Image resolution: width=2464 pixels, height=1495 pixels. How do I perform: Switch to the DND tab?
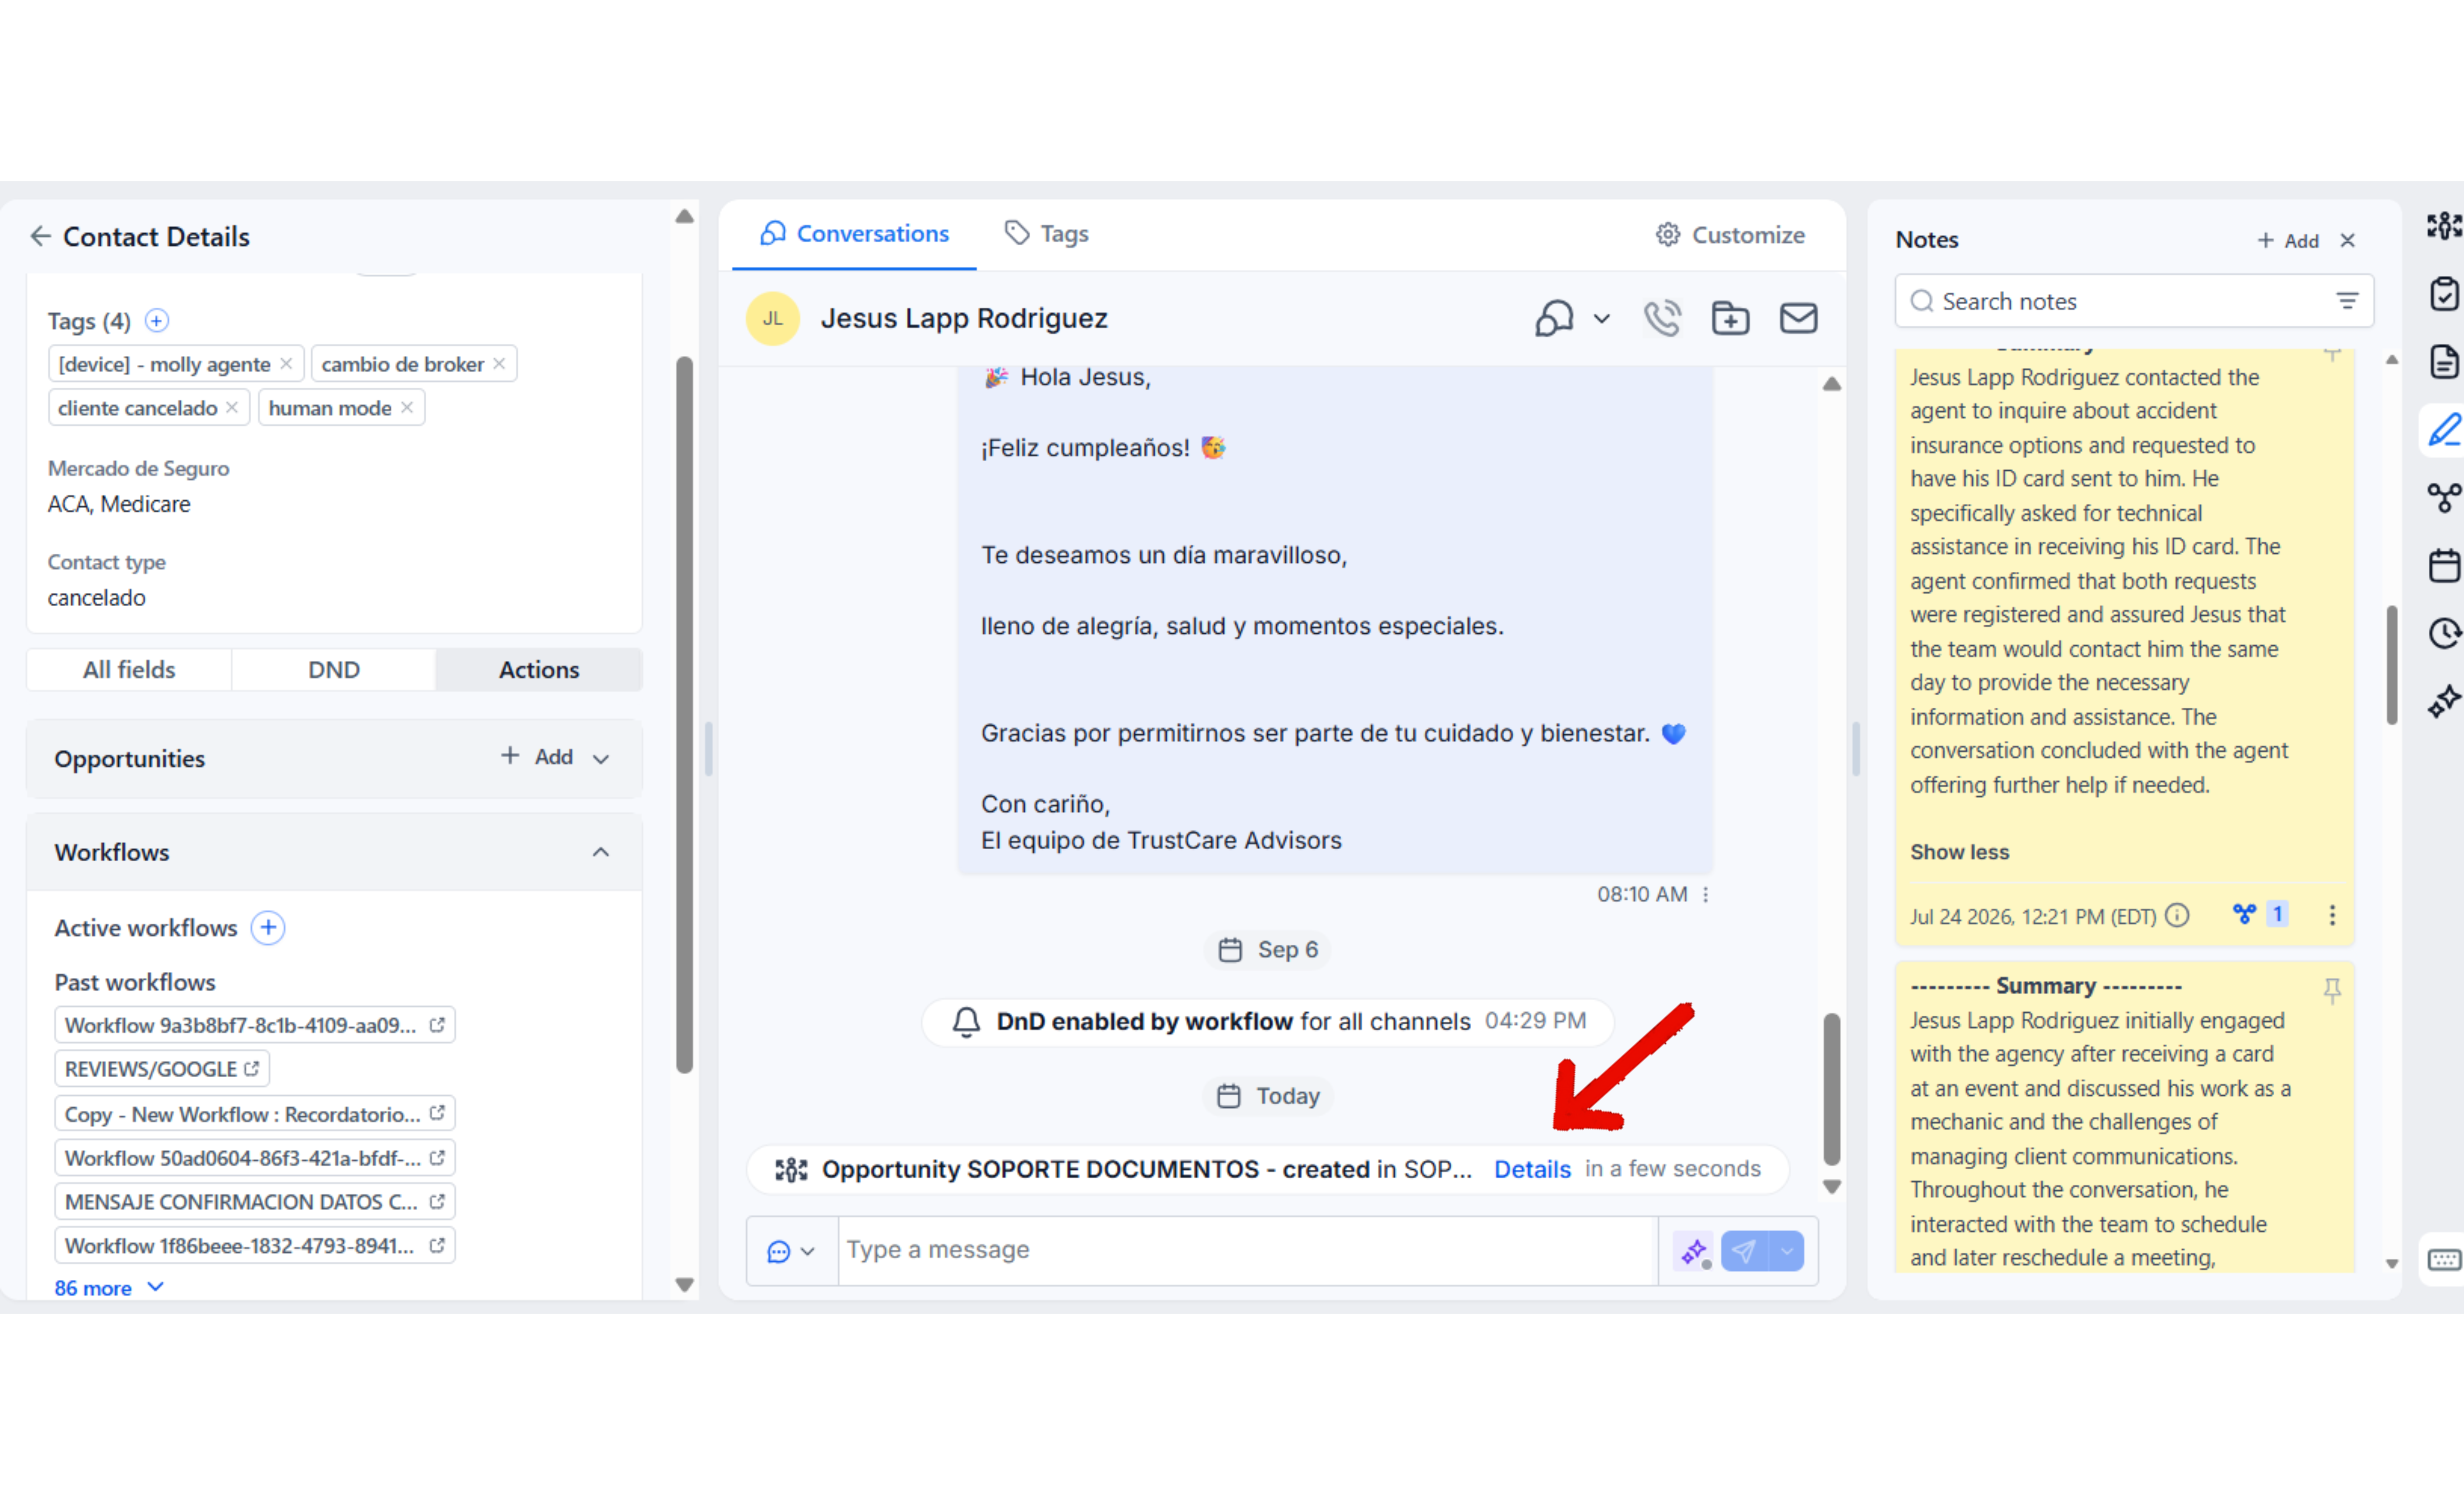point(334,670)
